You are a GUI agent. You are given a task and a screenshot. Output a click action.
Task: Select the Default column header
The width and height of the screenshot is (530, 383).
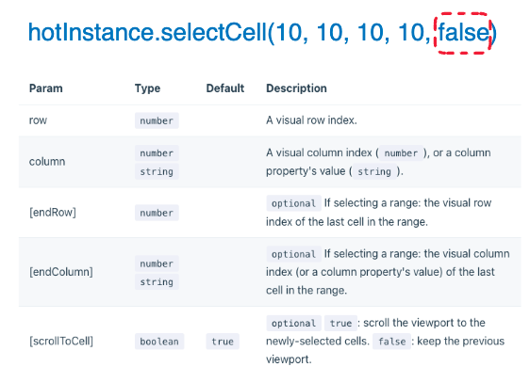[x=225, y=88]
